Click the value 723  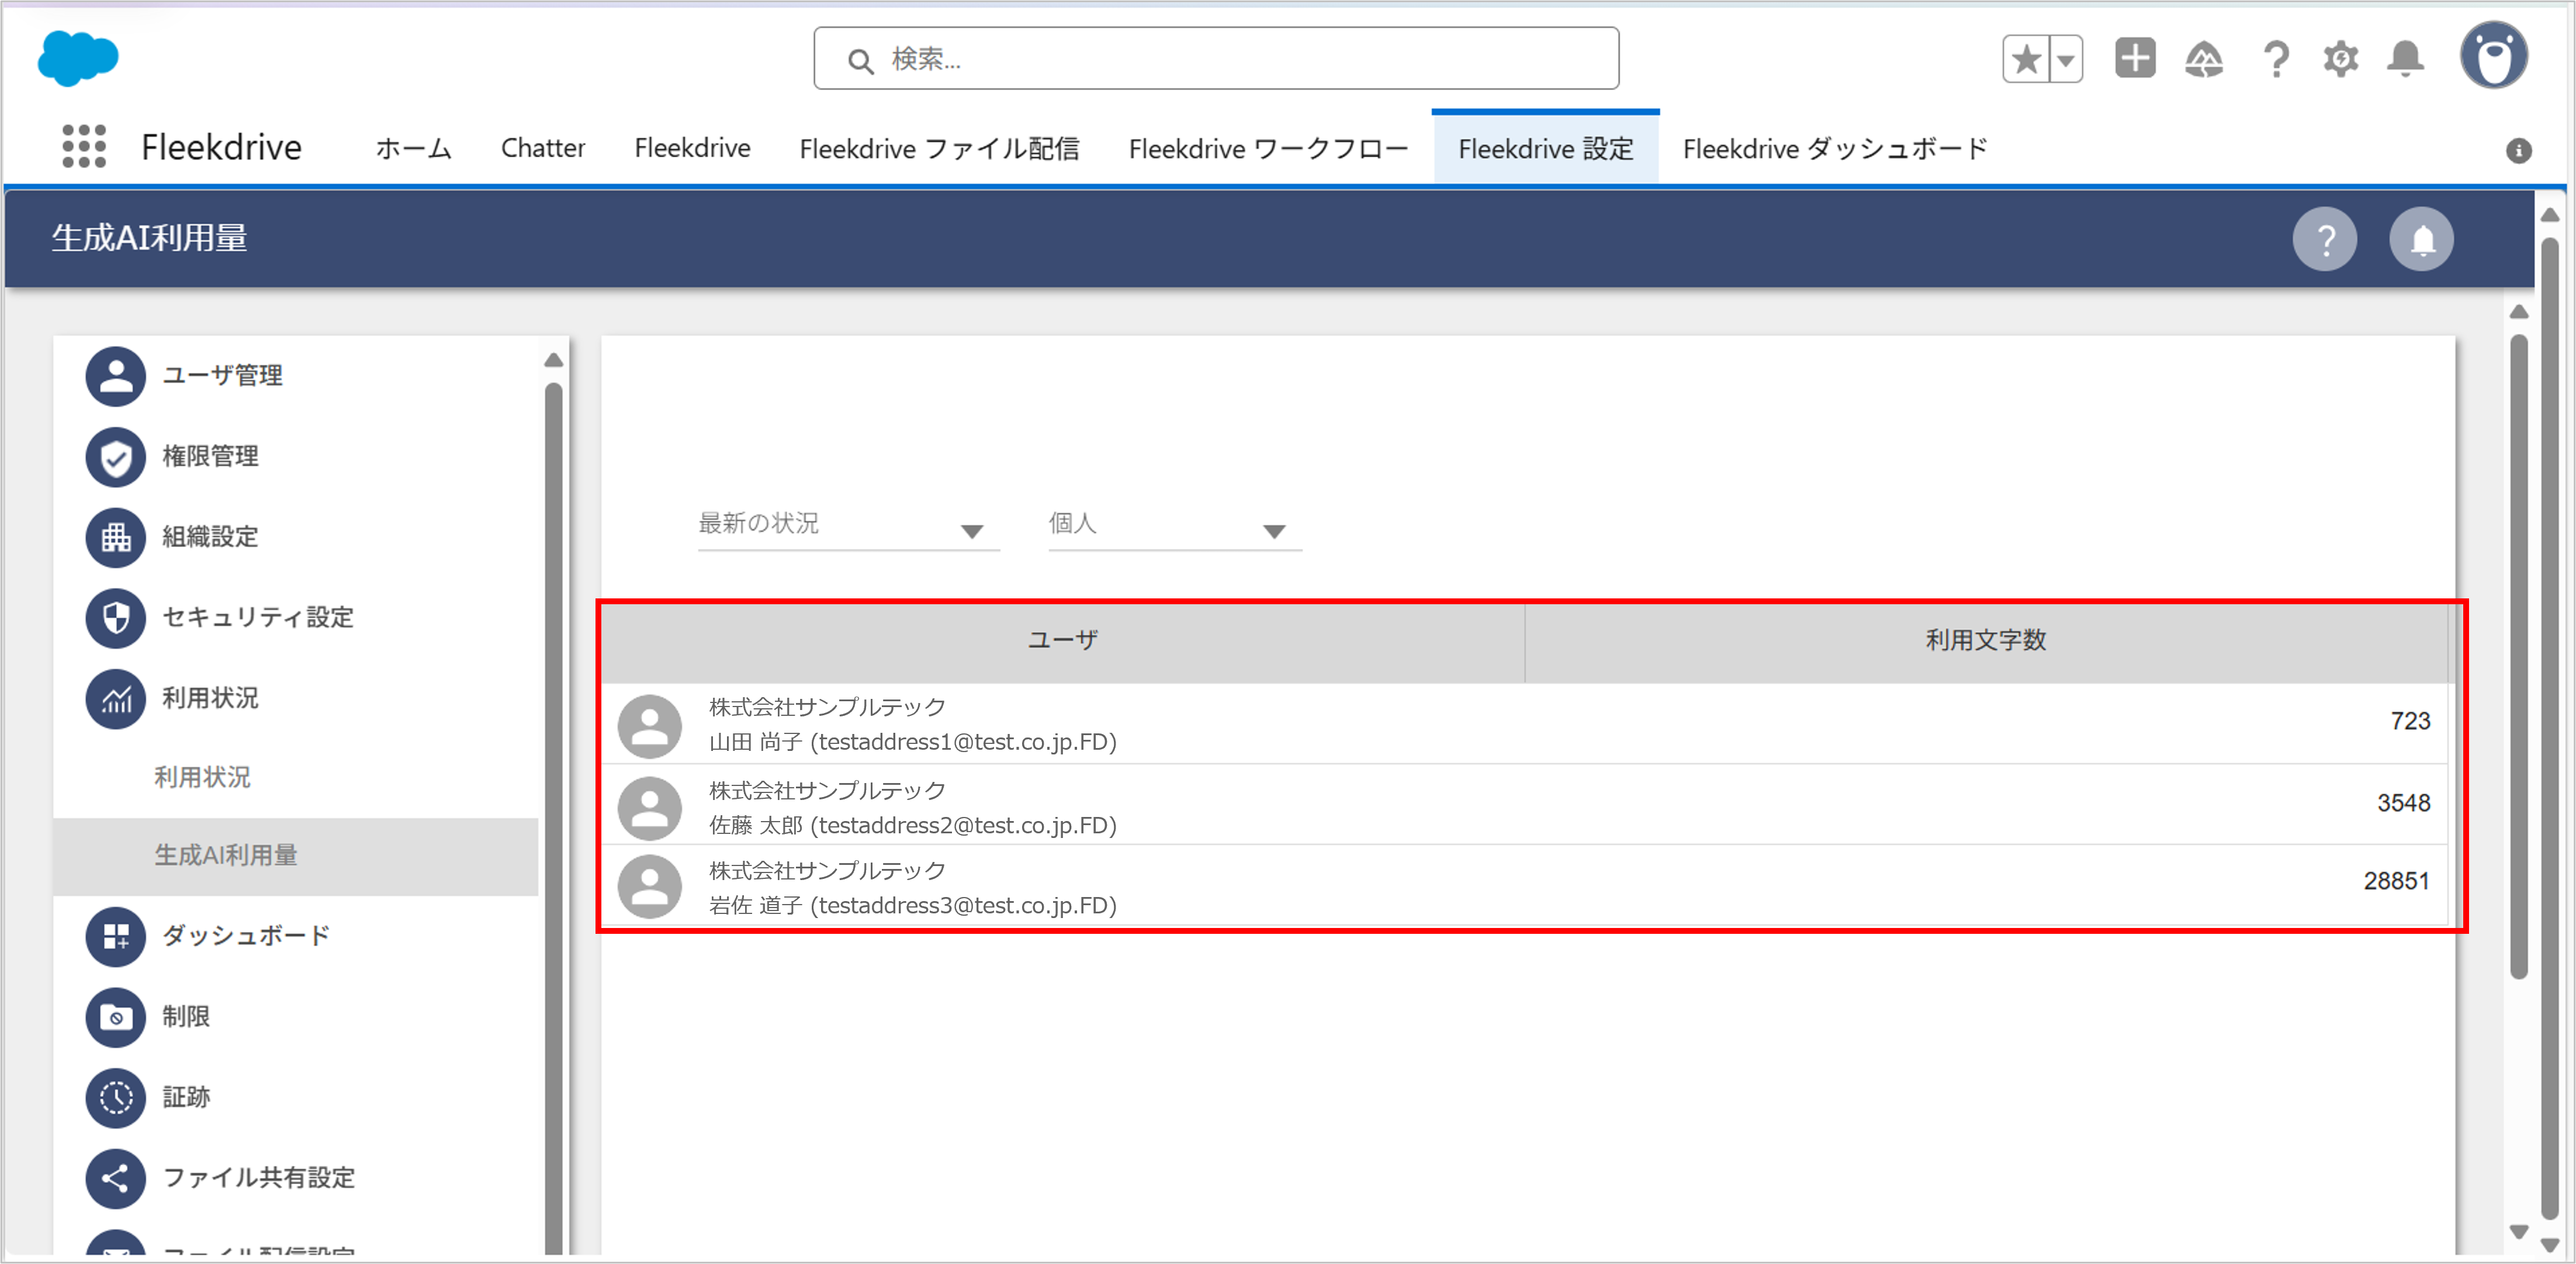(x=2410, y=722)
